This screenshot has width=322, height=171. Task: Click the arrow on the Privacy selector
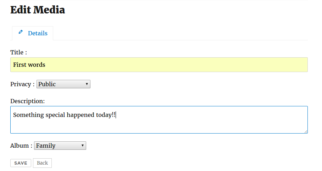87,84
